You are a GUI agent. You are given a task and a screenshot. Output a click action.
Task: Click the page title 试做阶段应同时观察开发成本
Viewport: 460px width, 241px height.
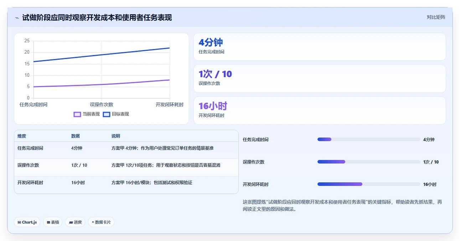pyautogui.click(x=97, y=17)
